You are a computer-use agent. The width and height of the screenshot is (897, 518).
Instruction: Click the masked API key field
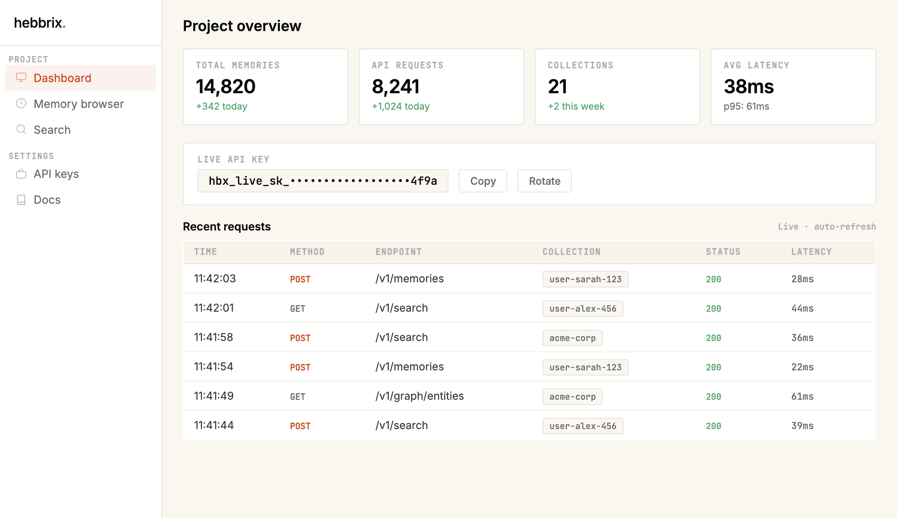[x=323, y=181]
